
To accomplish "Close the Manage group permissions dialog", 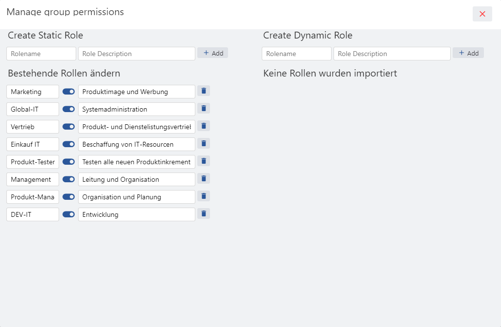I will pyautogui.click(x=482, y=14).
